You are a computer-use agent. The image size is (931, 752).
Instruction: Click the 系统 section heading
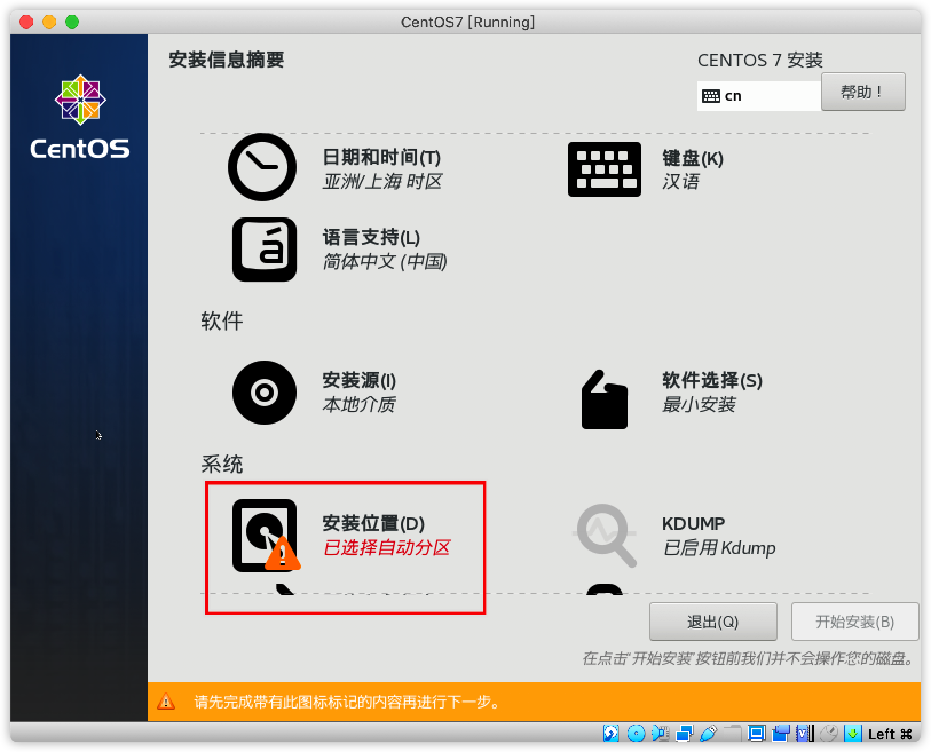pos(222,464)
